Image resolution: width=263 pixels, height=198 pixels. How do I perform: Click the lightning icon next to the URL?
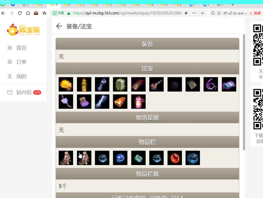(x=186, y=13)
